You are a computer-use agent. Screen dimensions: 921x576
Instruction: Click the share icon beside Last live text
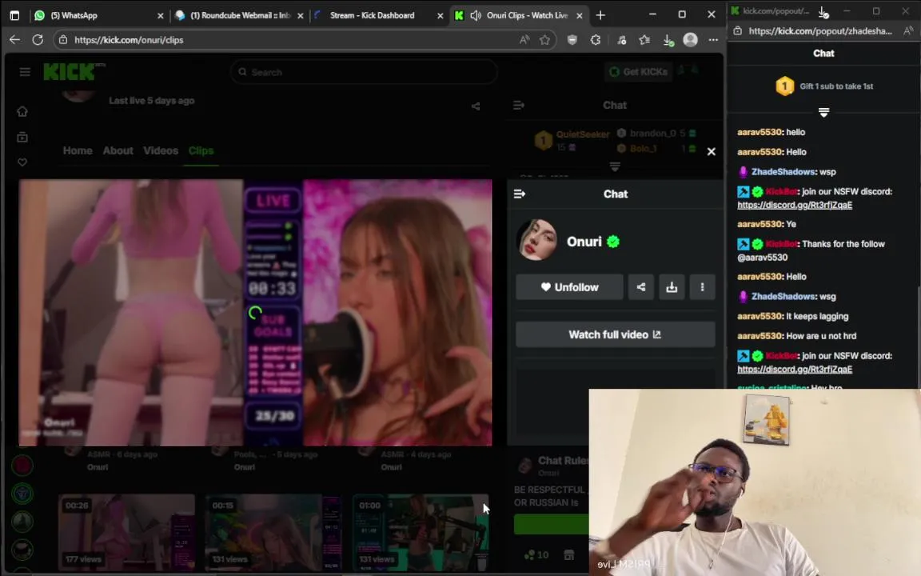click(x=476, y=106)
